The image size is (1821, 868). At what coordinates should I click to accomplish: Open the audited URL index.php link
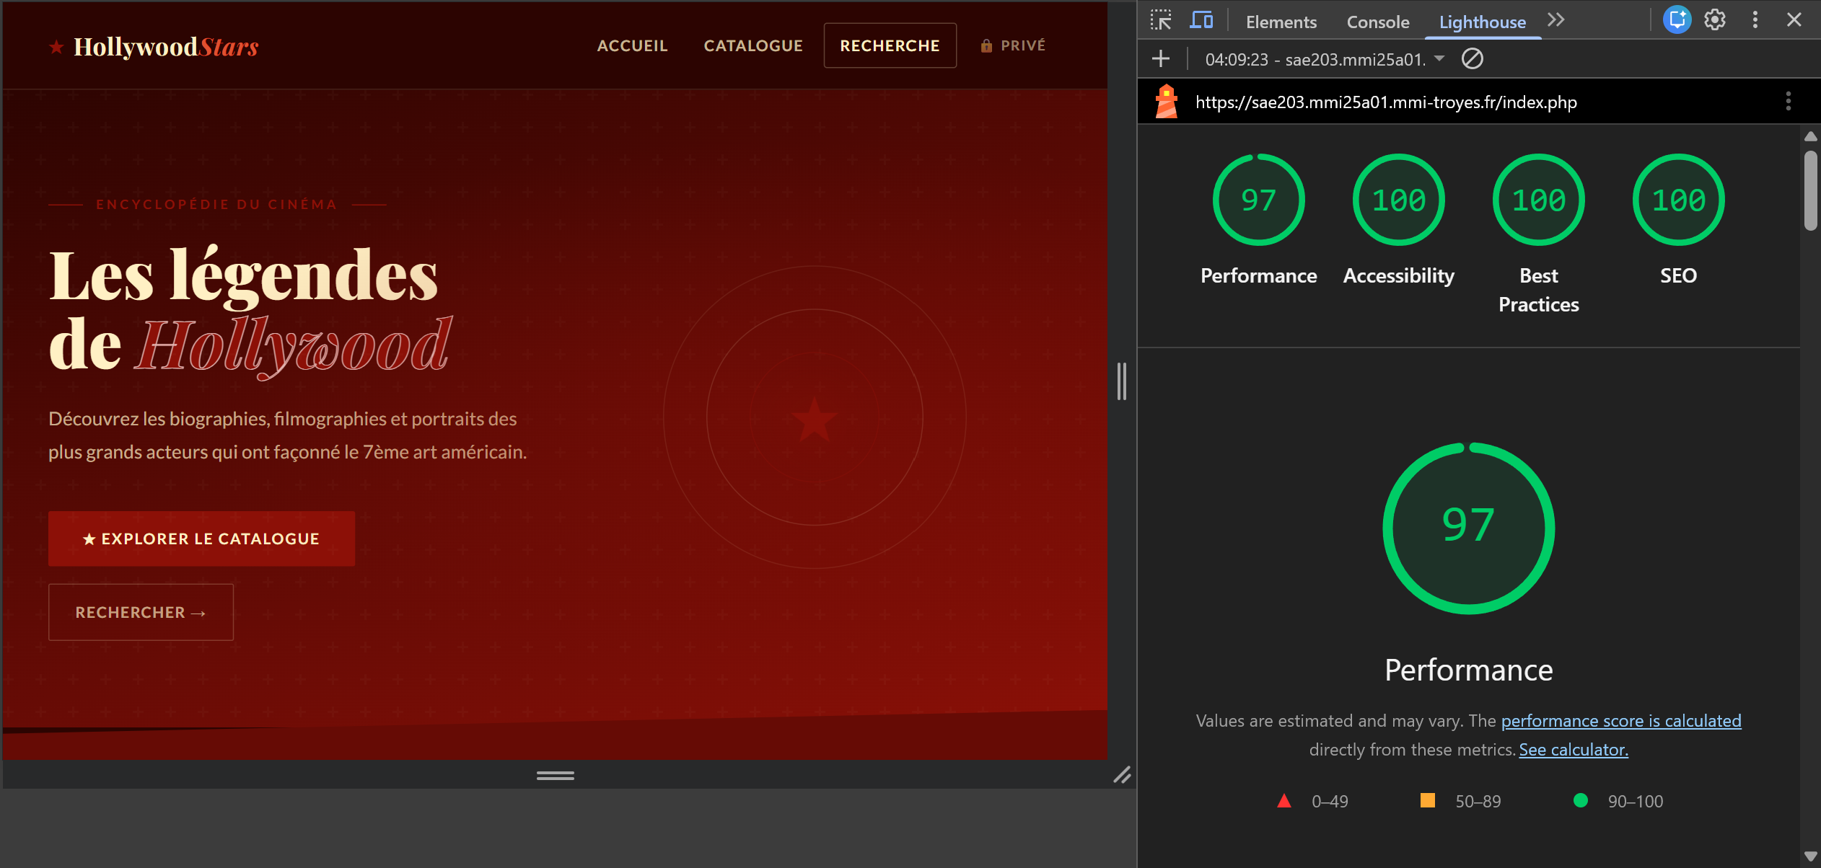(x=1386, y=102)
